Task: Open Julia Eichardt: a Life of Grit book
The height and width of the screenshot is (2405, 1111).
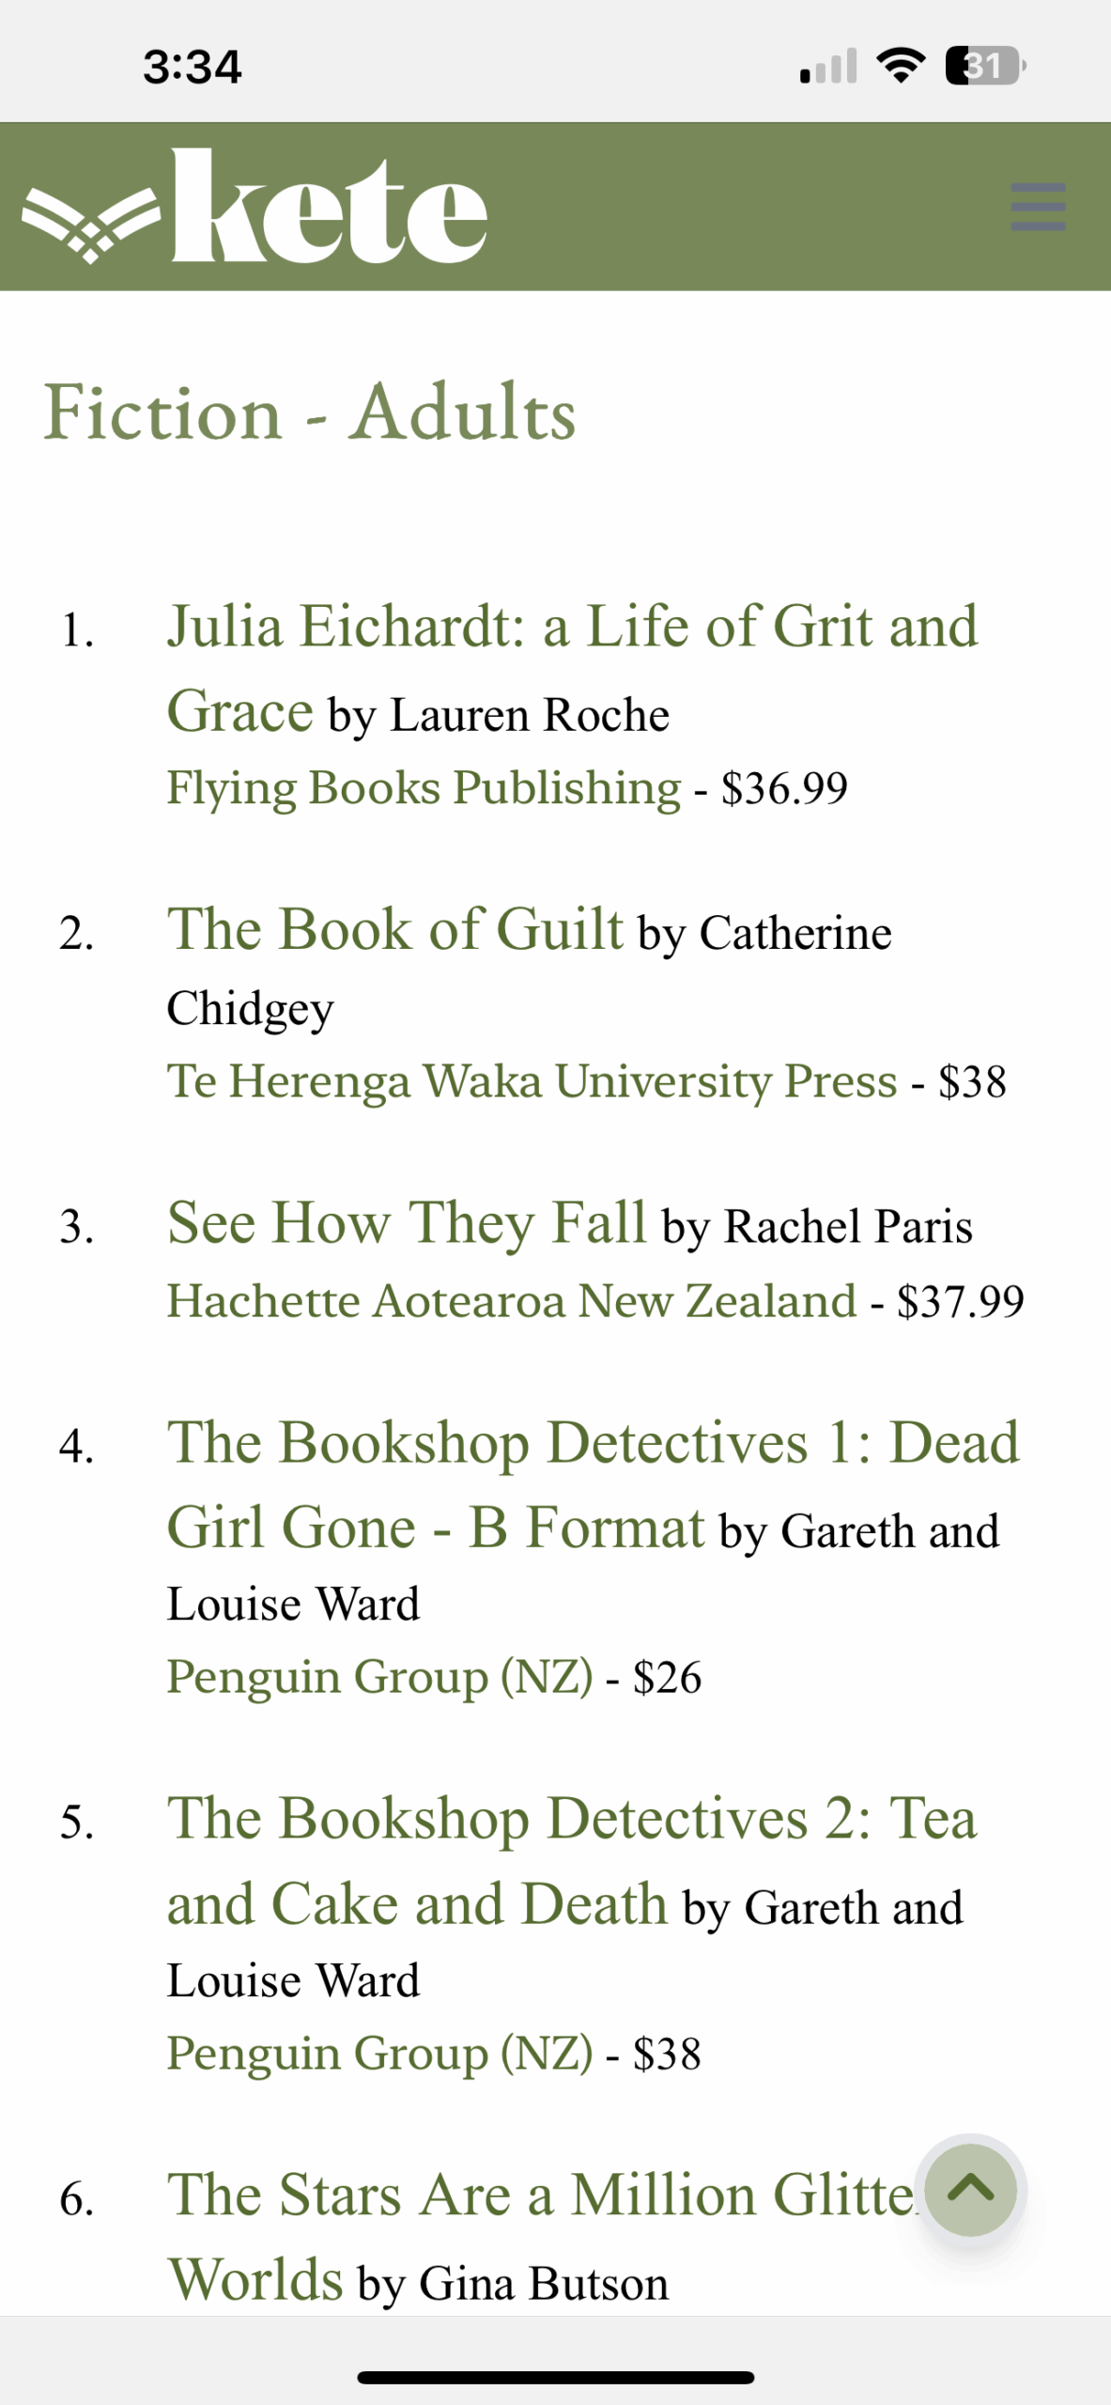Action: [x=571, y=628]
